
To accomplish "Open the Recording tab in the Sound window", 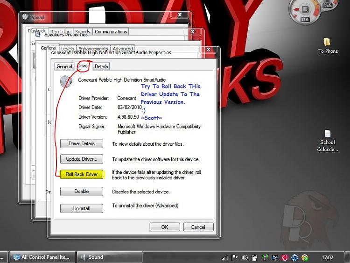I will coord(60,31).
